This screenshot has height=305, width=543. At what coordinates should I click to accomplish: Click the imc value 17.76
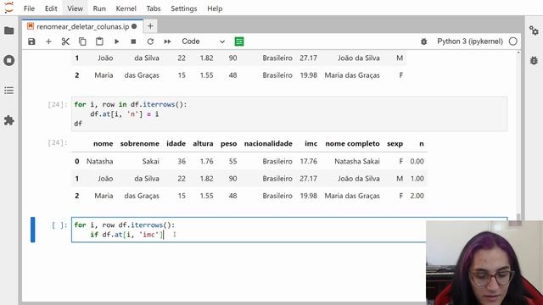click(308, 161)
